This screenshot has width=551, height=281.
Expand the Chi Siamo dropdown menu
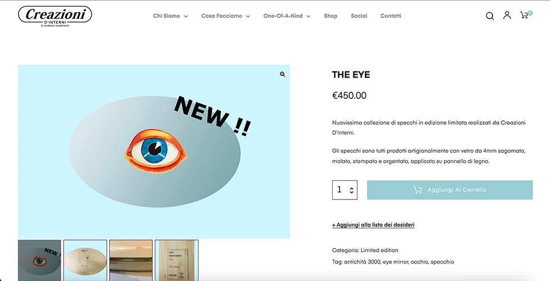coord(170,16)
